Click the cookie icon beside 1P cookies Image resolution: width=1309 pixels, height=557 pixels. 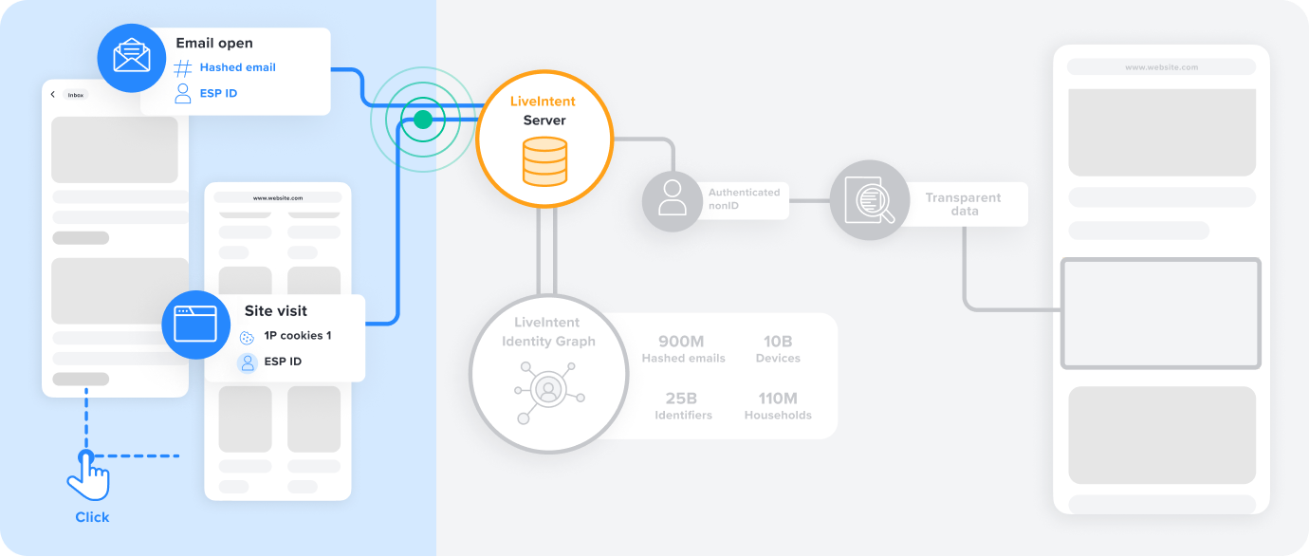247,337
